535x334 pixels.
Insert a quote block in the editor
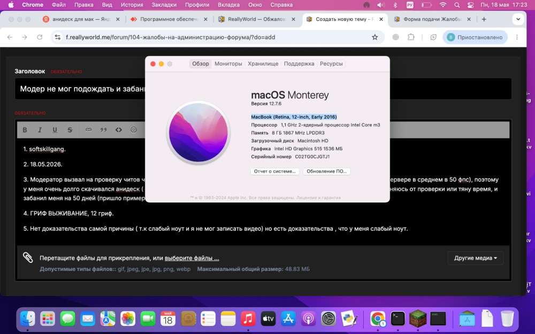pyautogui.click(x=103, y=130)
